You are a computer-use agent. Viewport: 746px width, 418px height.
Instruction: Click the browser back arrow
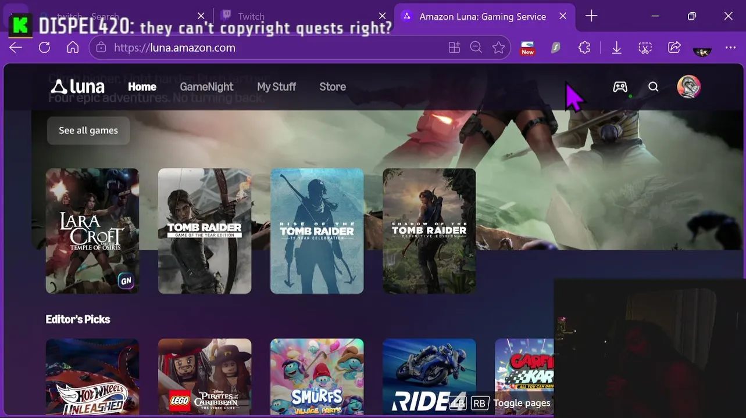[x=16, y=48]
